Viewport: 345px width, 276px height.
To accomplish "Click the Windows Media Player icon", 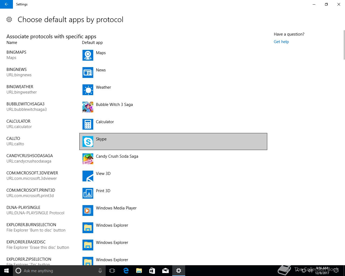I will click(88, 211).
